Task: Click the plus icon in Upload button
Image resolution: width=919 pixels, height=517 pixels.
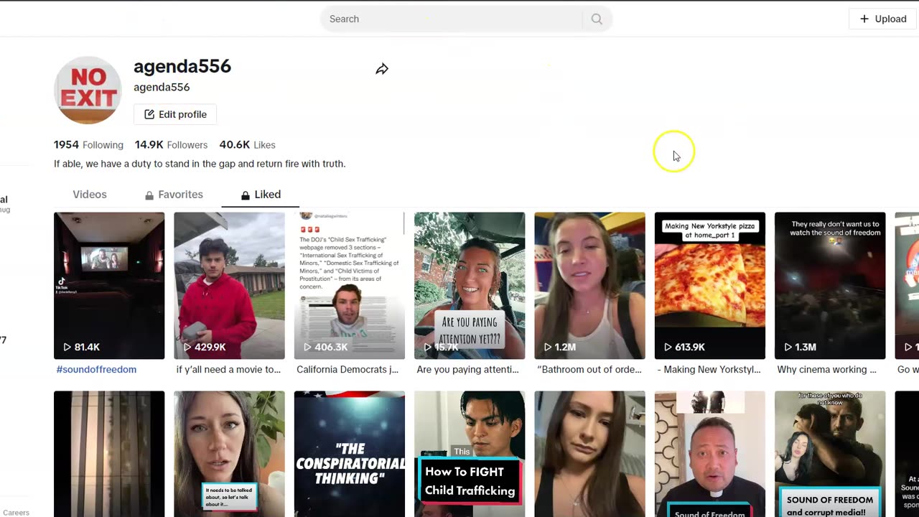Action: 864,19
